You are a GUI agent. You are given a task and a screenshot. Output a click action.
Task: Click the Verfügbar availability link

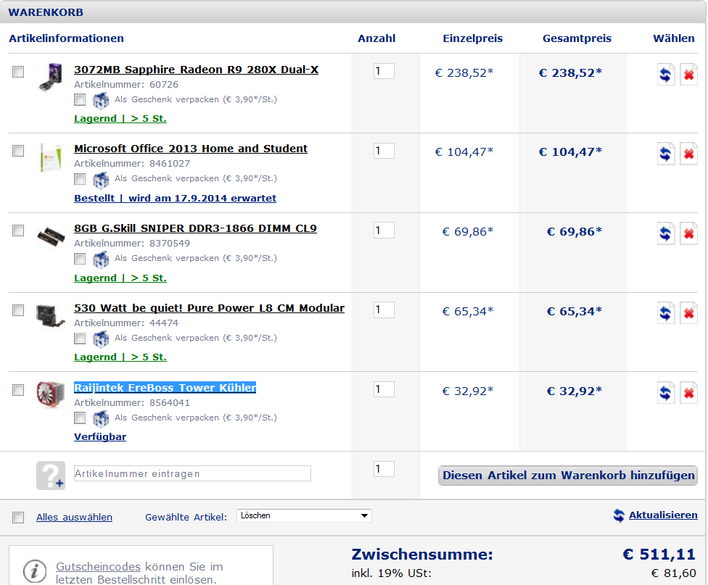(100, 437)
